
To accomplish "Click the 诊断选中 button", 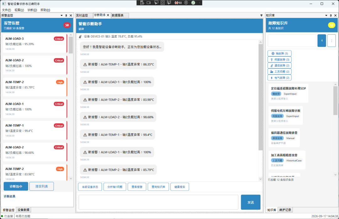I will [16, 186].
